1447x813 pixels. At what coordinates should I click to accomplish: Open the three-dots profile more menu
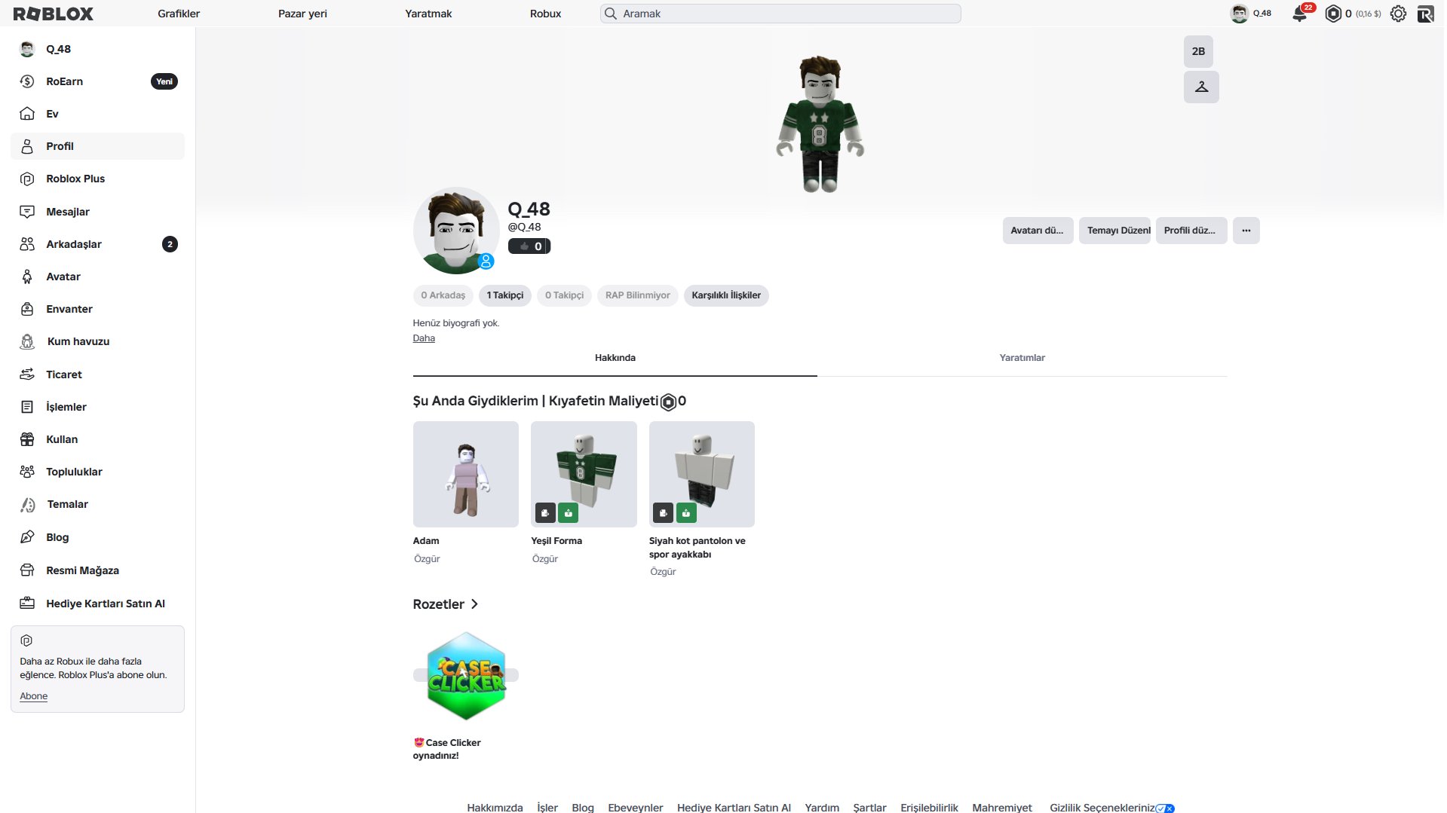(x=1246, y=231)
